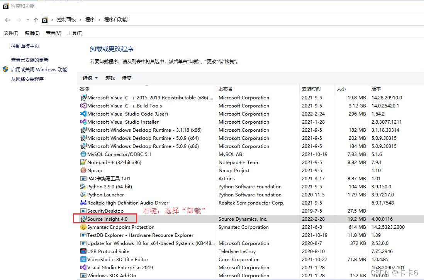Click the Notepad++ (32-bit x86) icon
424x280 pixels.
(x=83, y=163)
